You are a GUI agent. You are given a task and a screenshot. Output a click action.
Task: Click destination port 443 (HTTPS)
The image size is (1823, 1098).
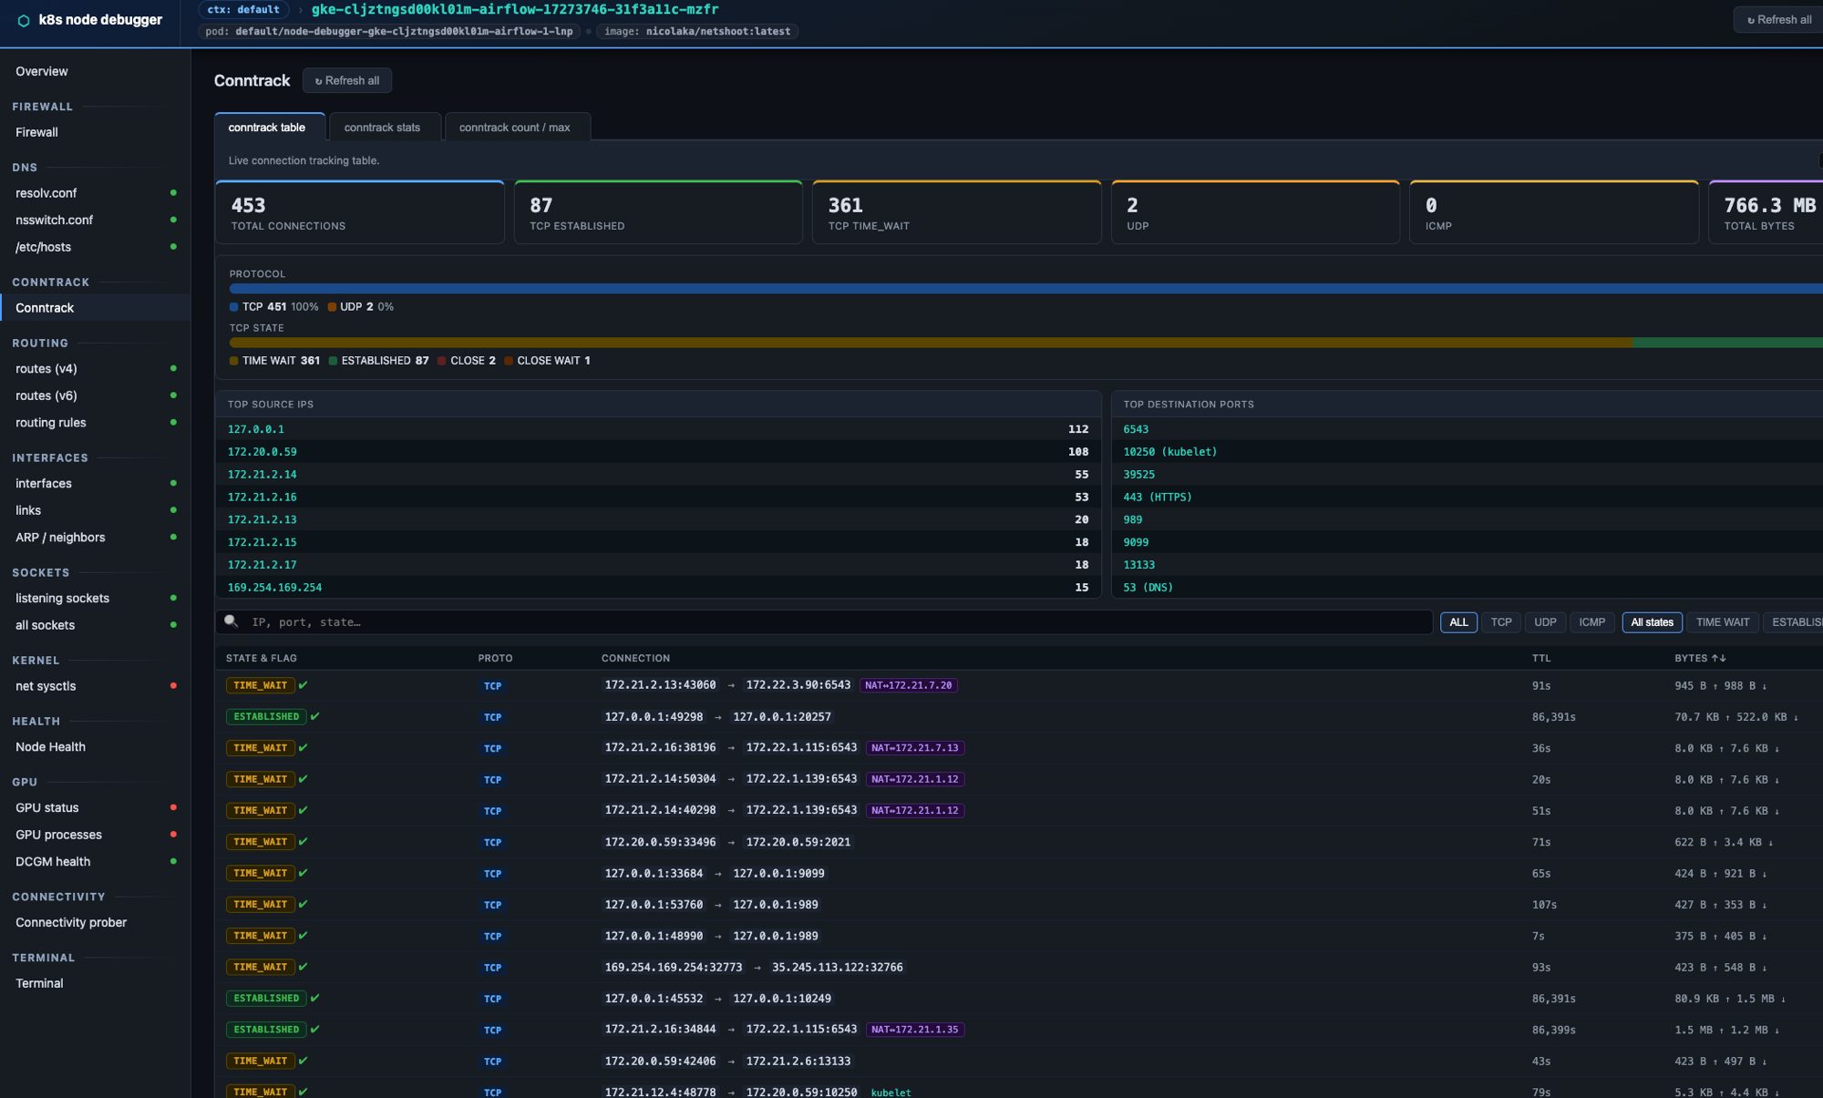click(x=1158, y=498)
